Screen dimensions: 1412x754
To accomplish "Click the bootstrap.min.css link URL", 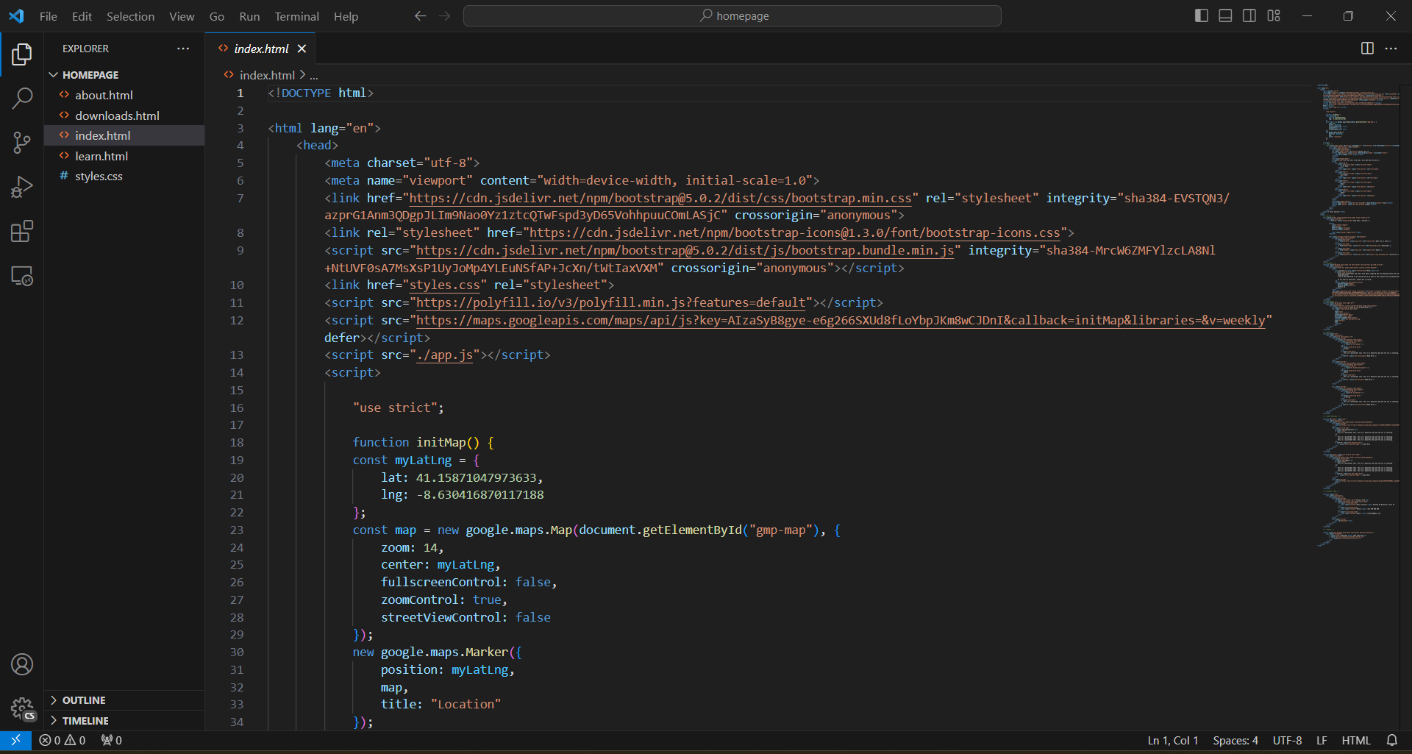I will pyautogui.click(x=660, y=198).
